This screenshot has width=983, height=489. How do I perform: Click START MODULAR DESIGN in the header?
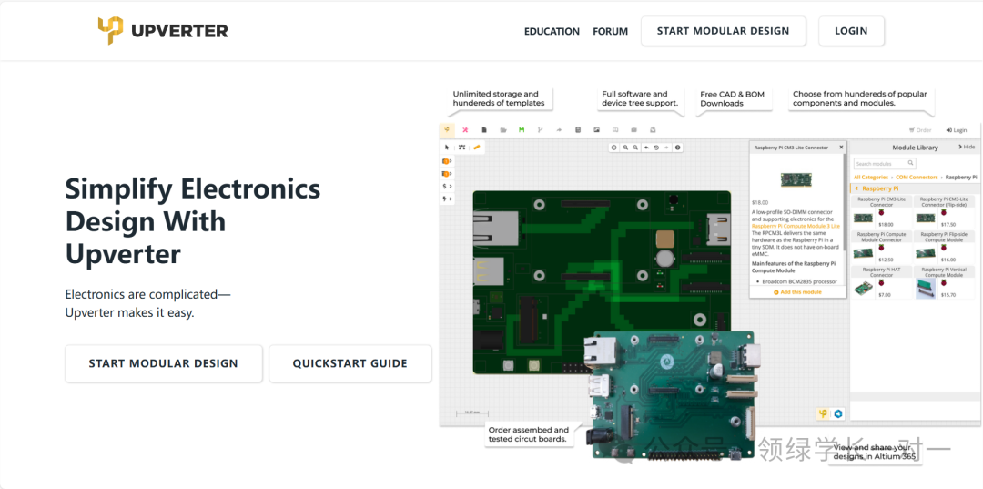point(723,31)
